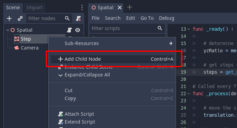
Task: Click the Step mesh node icon
Action: pyautogui.click(x=17, y=39)
